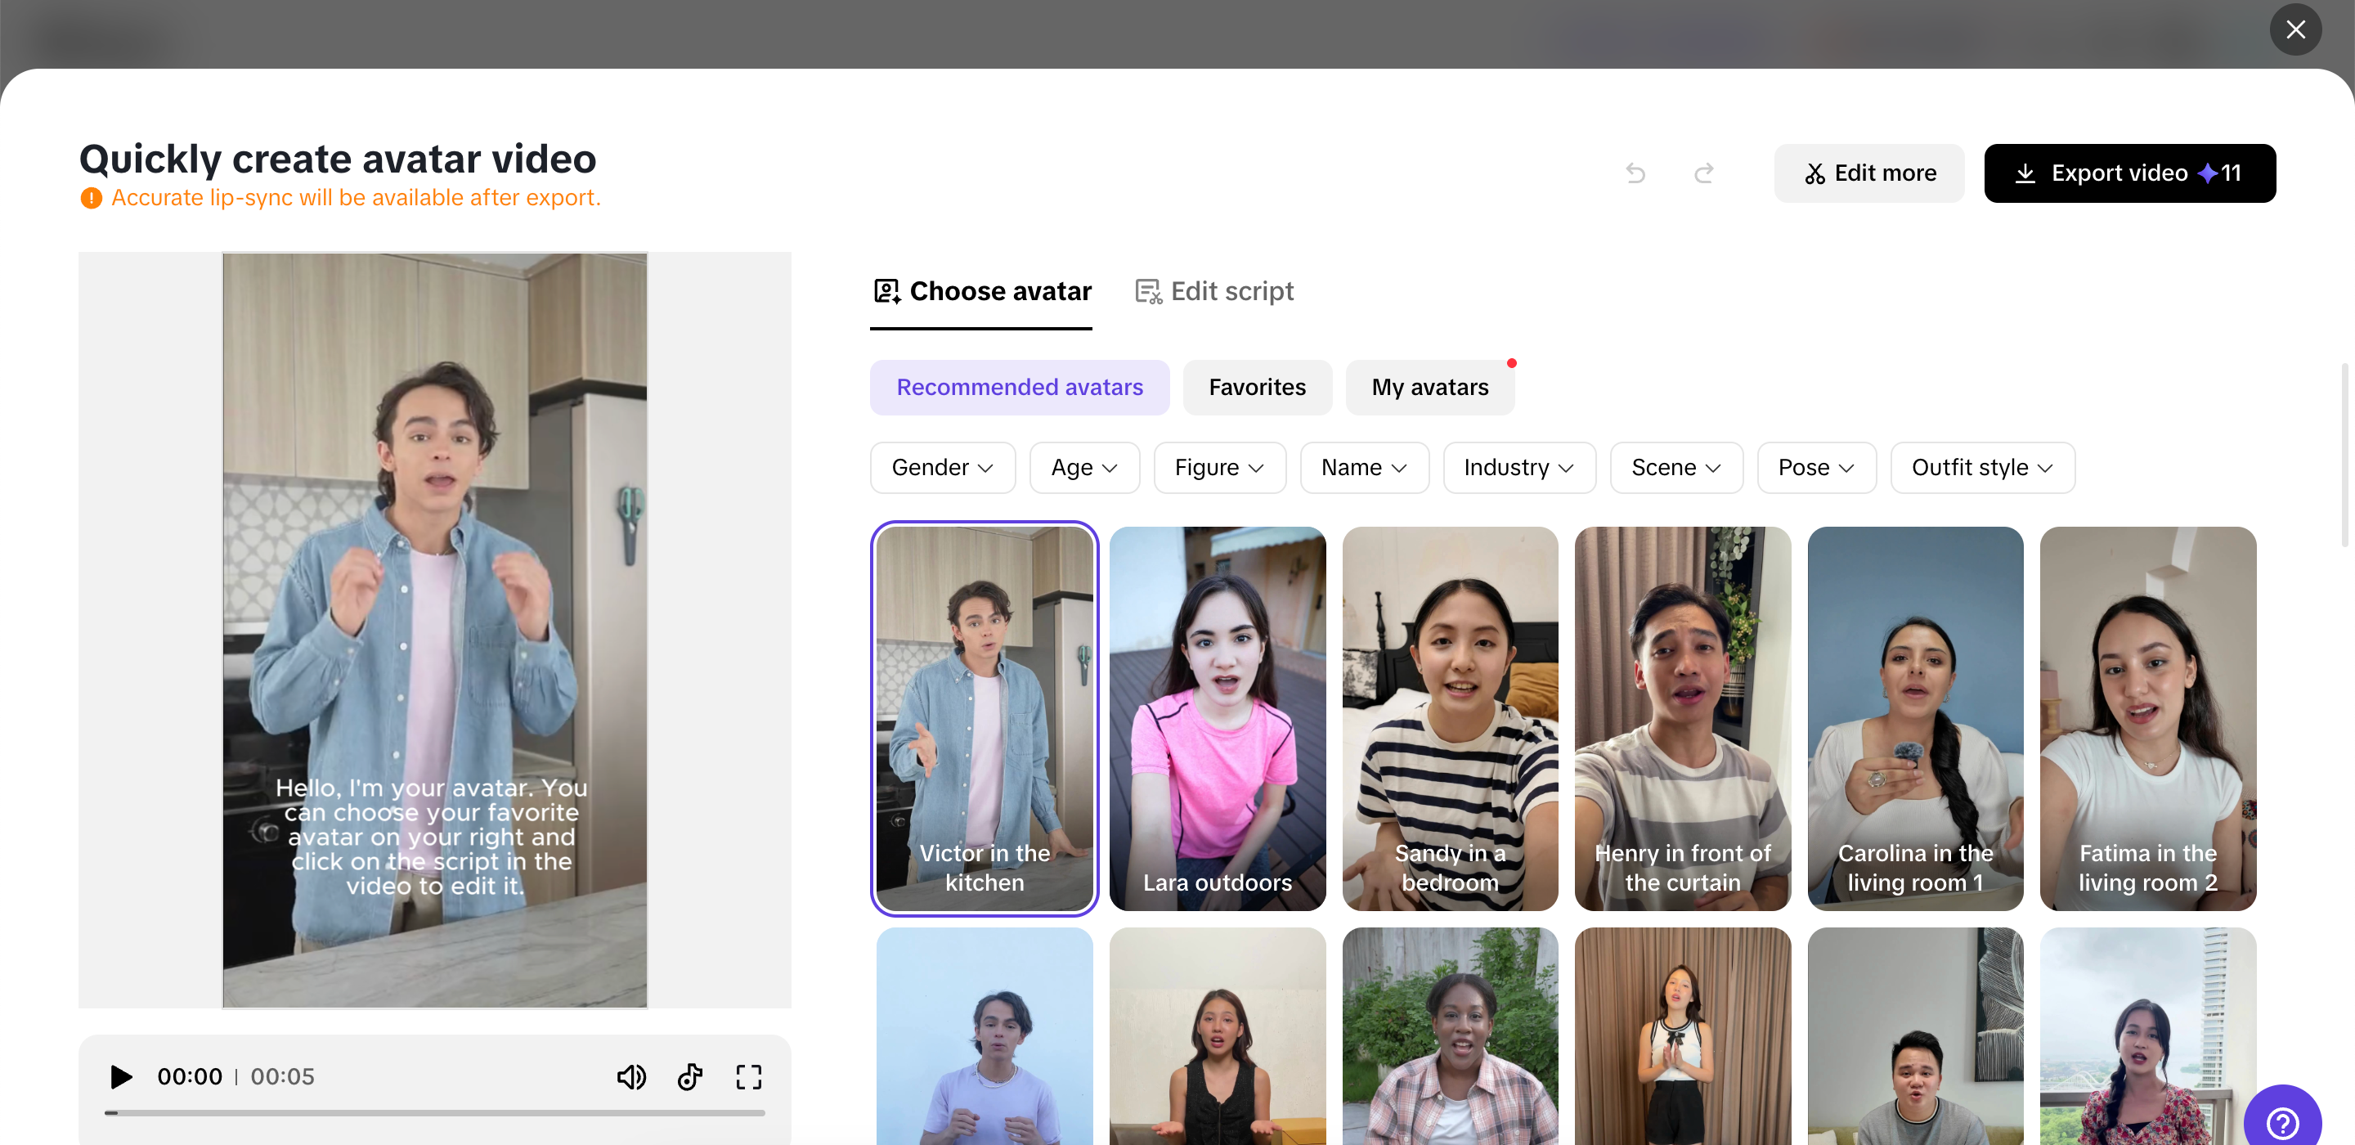Image resolution: width=2355 pixels, height=1145 pixels.
Task: Select the Choose avatar tab
Action: click(x=982, y=291)
